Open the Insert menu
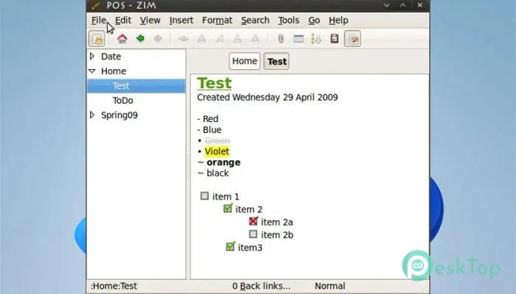Image resolution: width=516 pixels, height=294 pixels. tap(181, 21)
